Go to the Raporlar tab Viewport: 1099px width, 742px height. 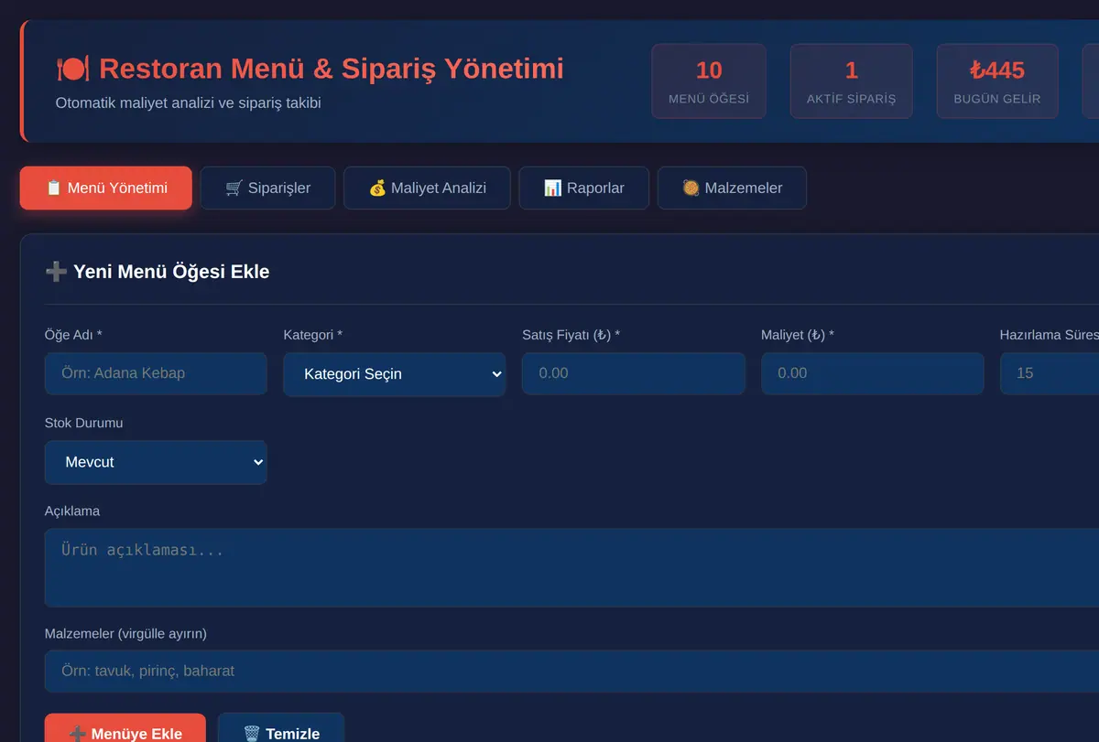[584, 188]
